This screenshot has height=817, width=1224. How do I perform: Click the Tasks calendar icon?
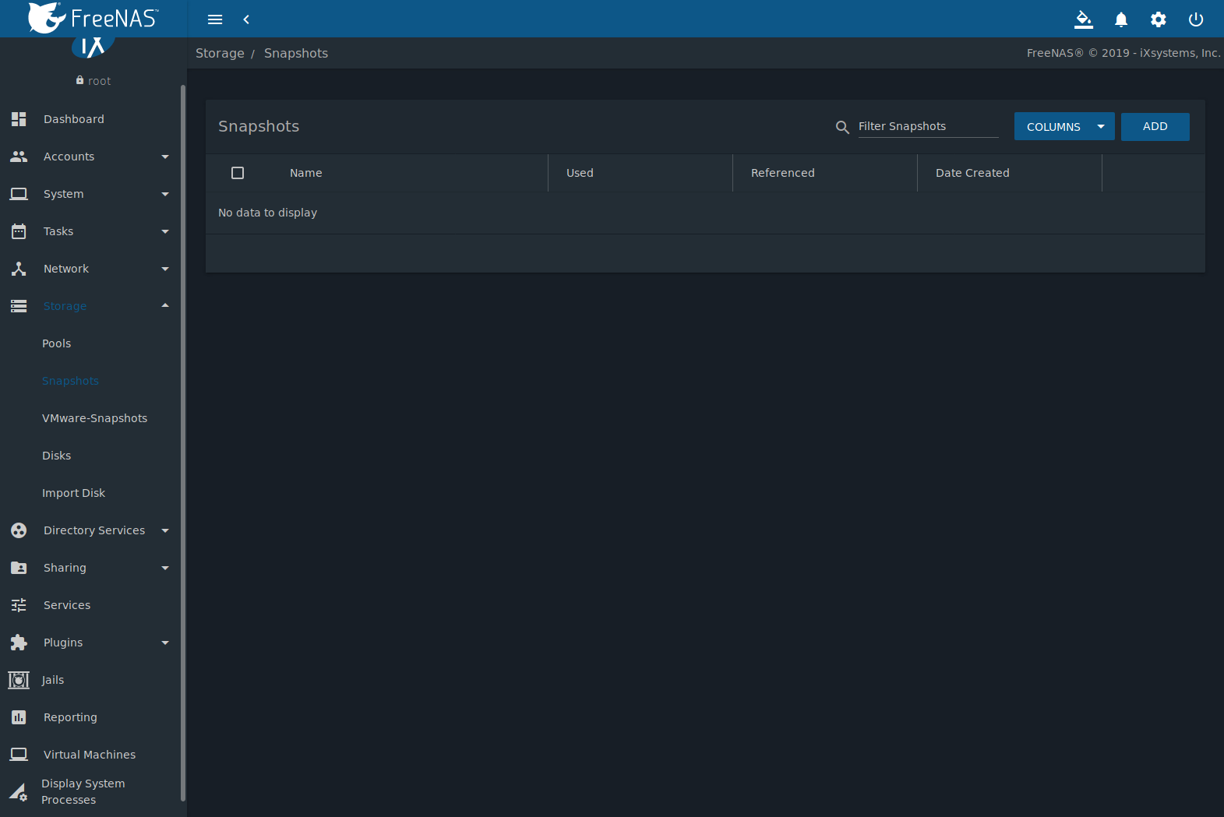pos(19,231)
